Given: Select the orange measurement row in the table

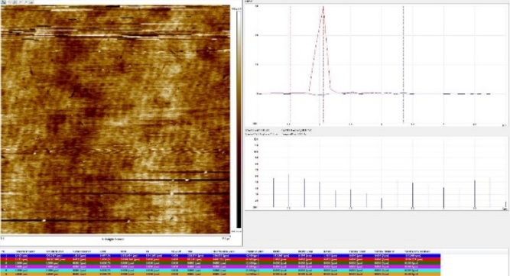Looking at the screenshot, I should 220,274.
